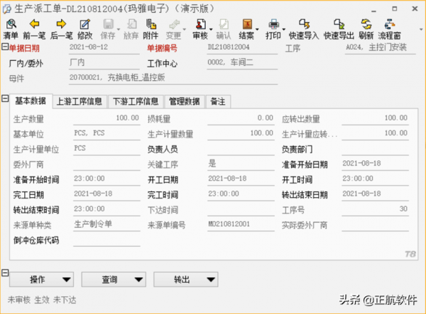Click the empty 负责部门 field
426x314 pixels.
375,149
